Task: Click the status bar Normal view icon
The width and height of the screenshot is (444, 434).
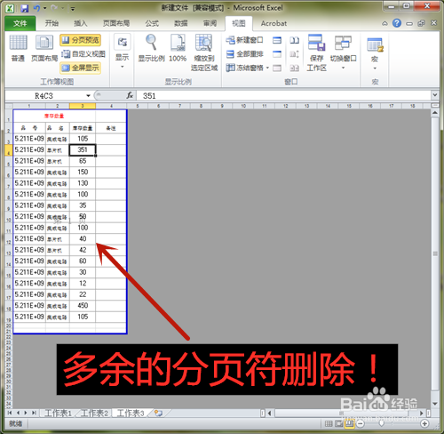Action: click(x=329, y=423)
